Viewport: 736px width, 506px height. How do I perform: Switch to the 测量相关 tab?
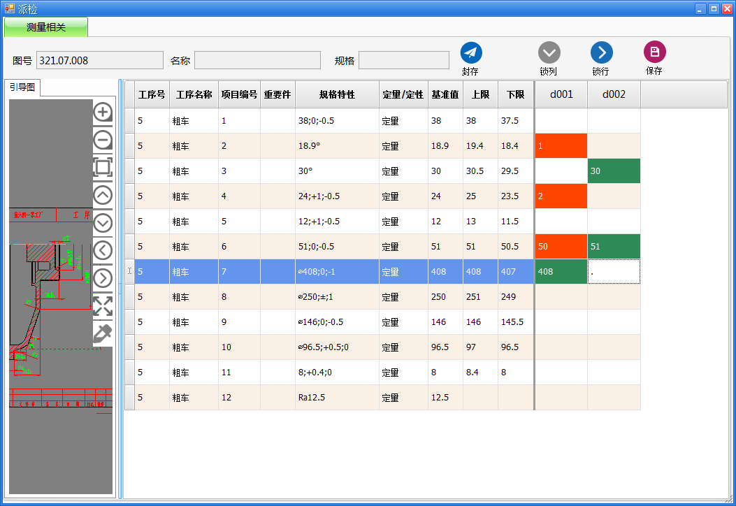[x=46, y=27]
